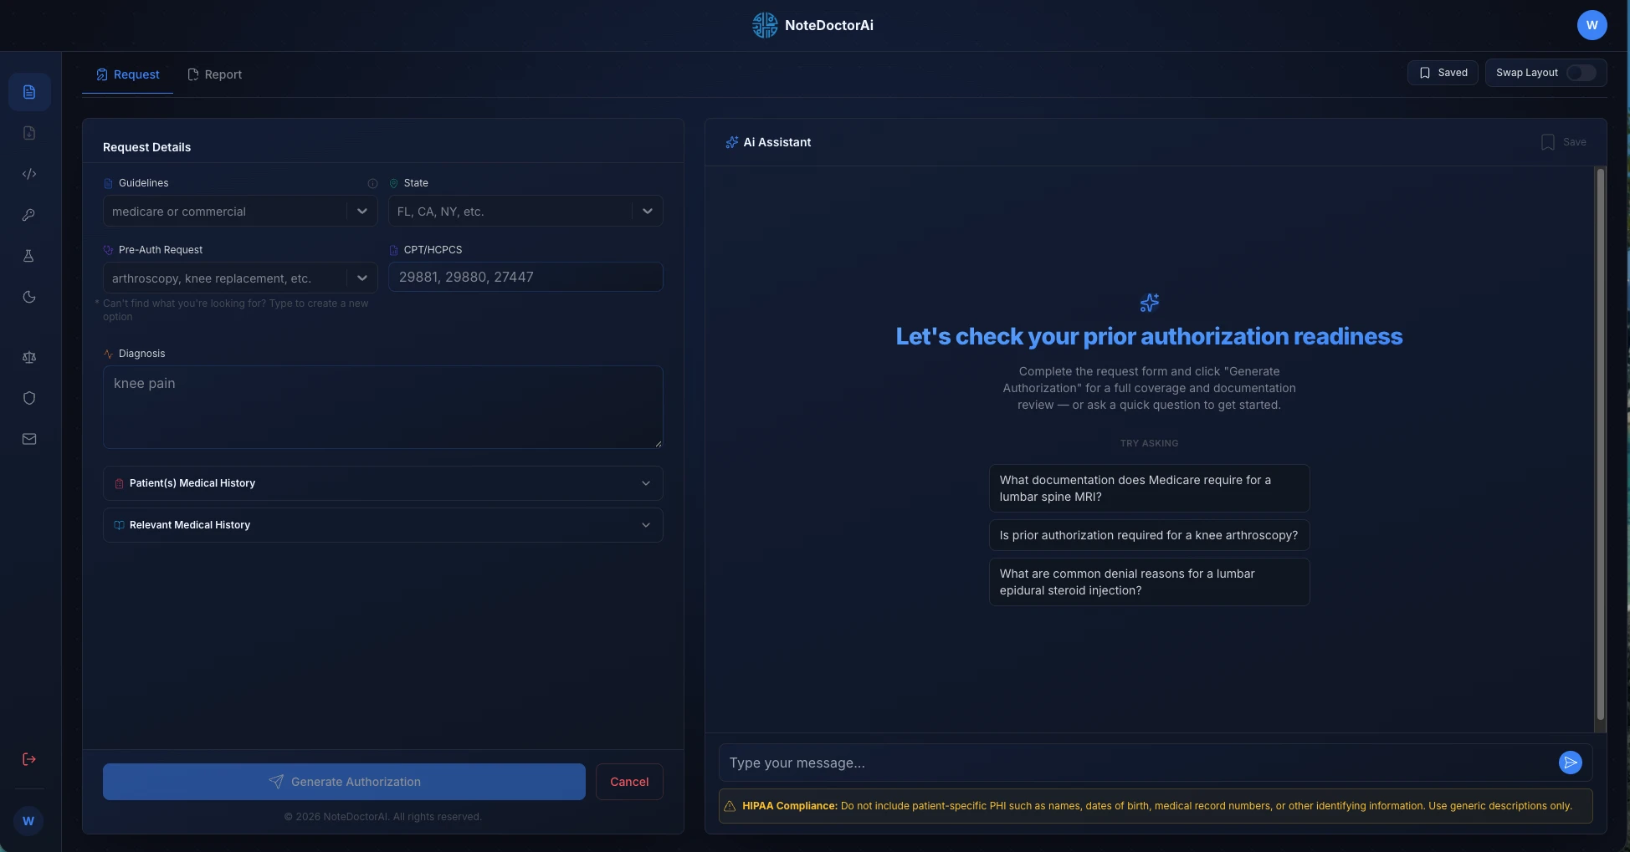Click the Cancel button
The image size is (1630, 852).
(x=629, y=782)
